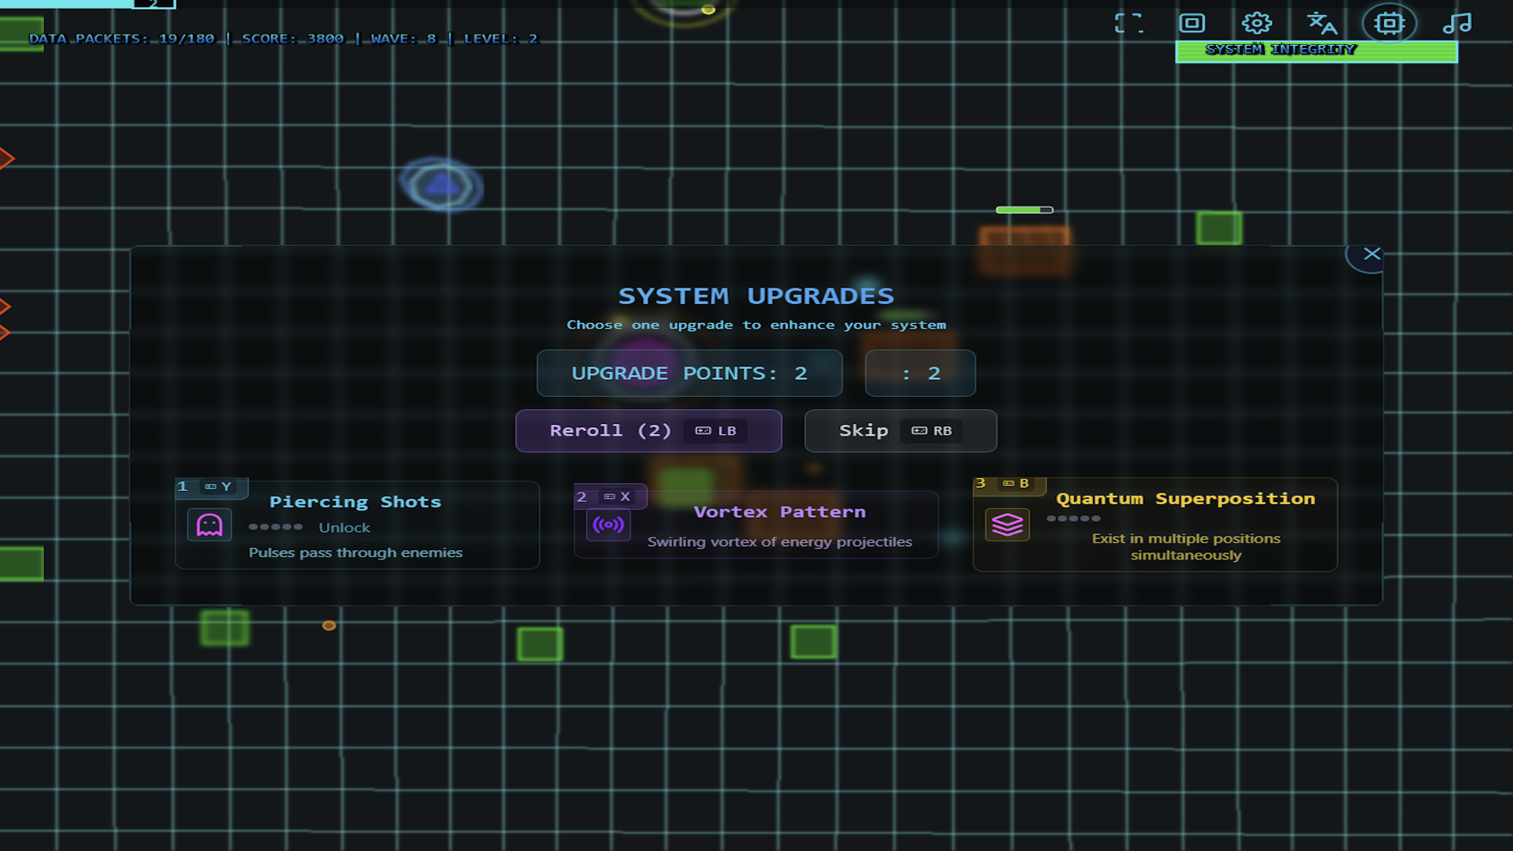Click the Quantum Superposition level dots
The height and width of the screenshot is (851, 1513).
click(1073, 518)
